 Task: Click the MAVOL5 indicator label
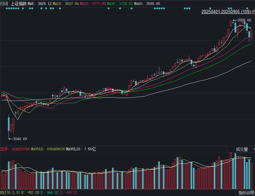pos(37,149)
